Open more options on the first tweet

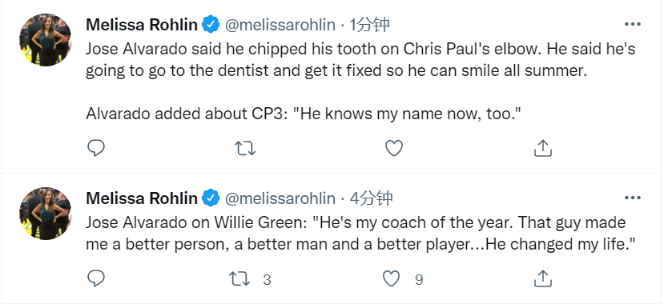click(x=633, y=25)
